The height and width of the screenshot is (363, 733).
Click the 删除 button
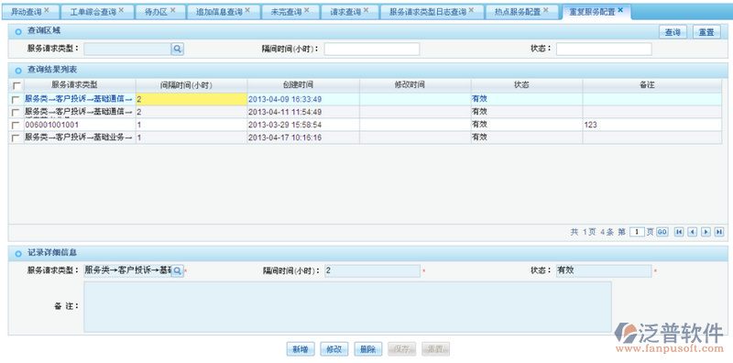pos(368,349)
